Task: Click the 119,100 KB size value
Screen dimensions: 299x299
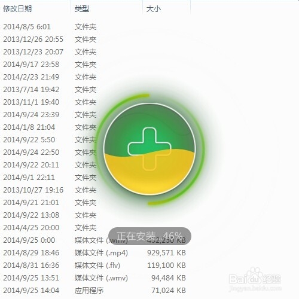Action: pyautogui.click(x=166, y=266)
